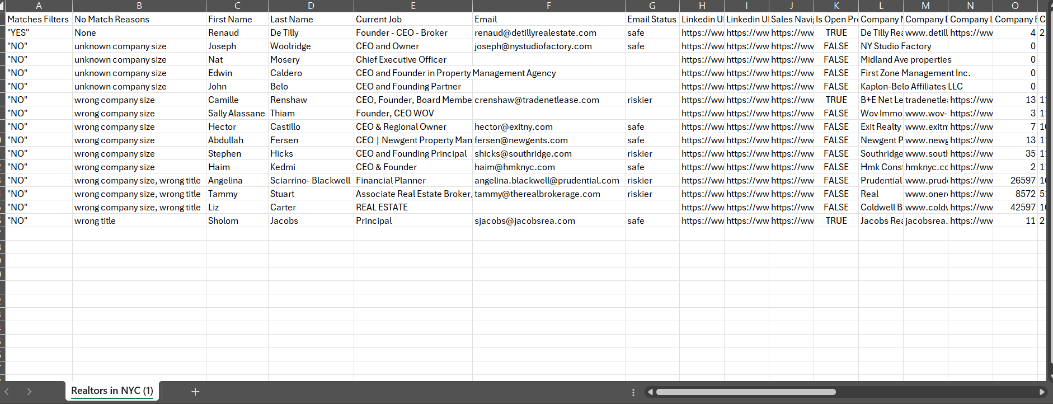Click the three-dot sheet tab bar handle
The width and height of the screenshot is (1053, 404).
click(x=633, y=392)
